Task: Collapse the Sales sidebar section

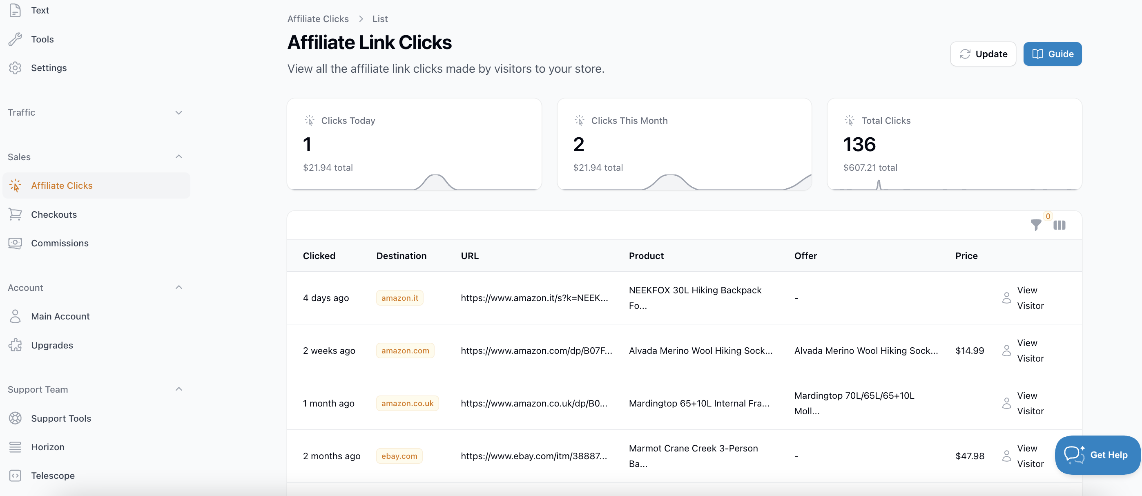Action: pyautogui.click(x=178, y=156)
